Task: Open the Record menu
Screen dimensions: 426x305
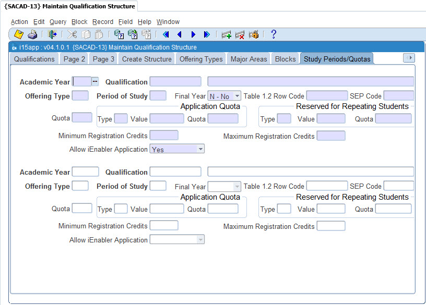Action: coord(103,22)
